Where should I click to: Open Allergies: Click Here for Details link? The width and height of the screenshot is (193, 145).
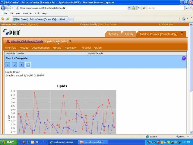pyautogui.click(x=27, y=41)
